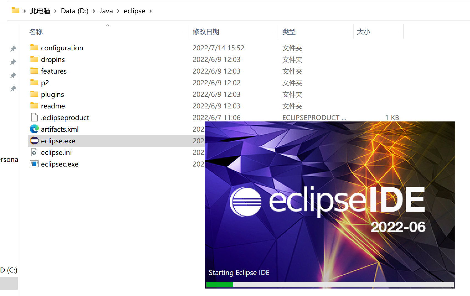
Task: Navigate to Data (D:) in breadcrumb
Action: coord(75,11)
